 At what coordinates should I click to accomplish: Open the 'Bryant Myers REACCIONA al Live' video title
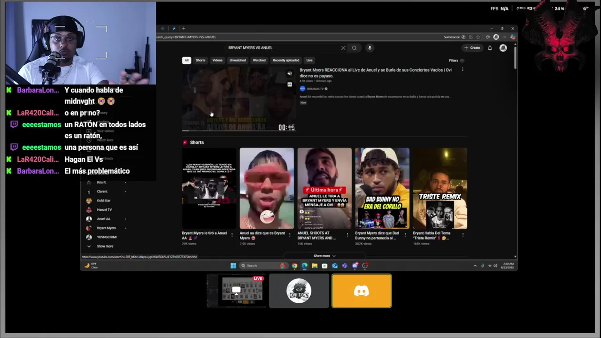click(x=375, y=72)
